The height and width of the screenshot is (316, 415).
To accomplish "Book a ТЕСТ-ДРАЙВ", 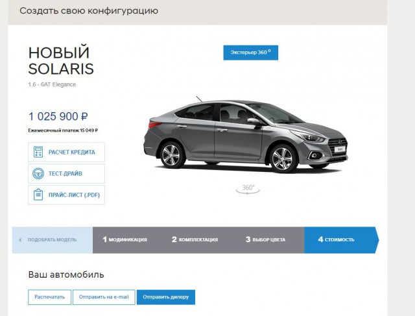I will click(66, 173).
